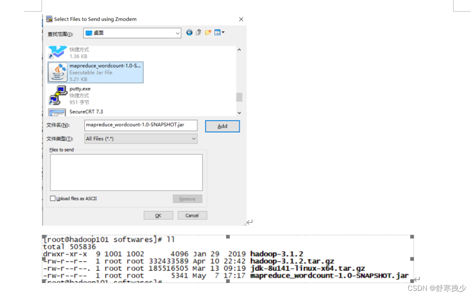Screen dimensions: 473x296
Task: Click the 5.21 KB file size text
Action: click(x=78, y=79)
